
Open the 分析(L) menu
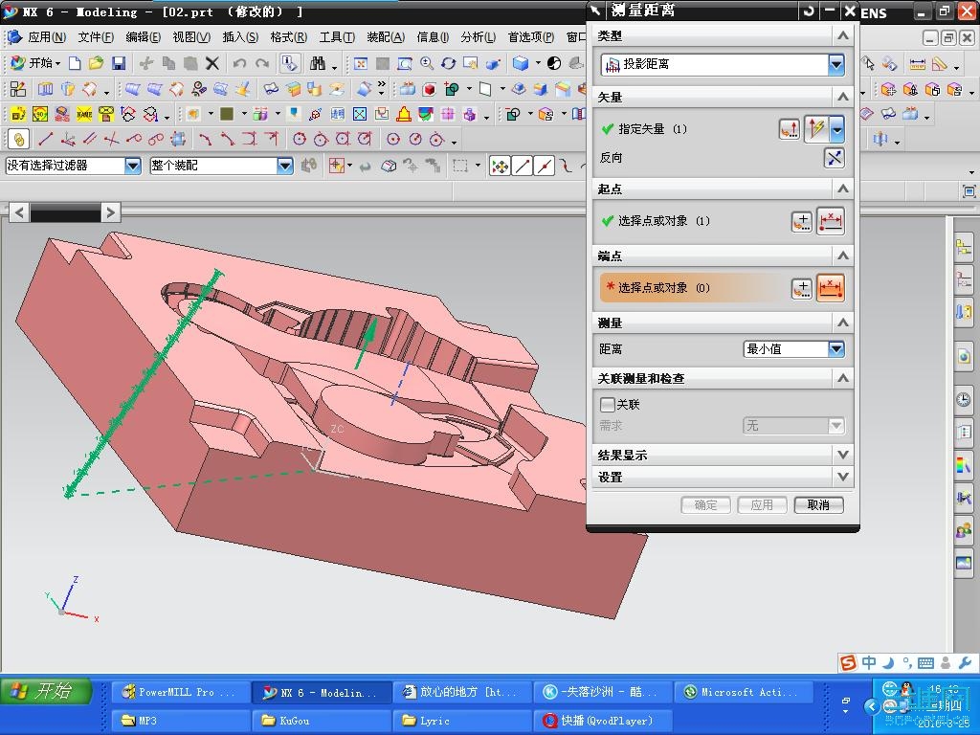(479, 37)
